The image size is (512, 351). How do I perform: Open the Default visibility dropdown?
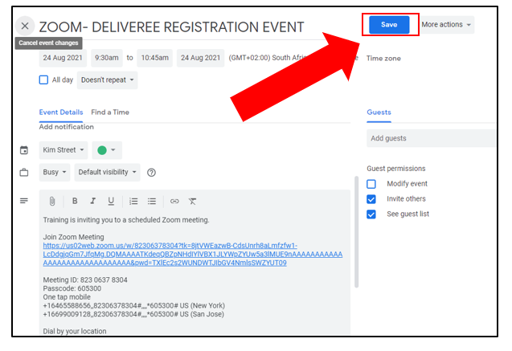coord(107,172)
